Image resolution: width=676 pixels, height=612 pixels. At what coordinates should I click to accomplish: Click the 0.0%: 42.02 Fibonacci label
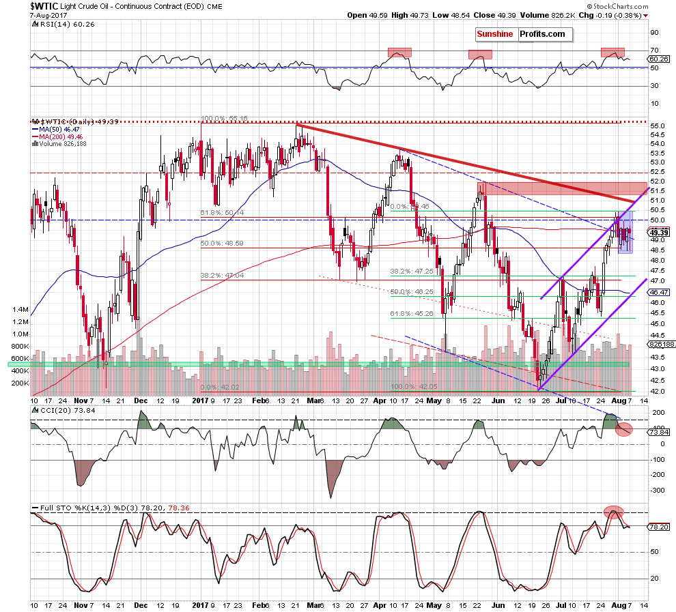(220, 387)
